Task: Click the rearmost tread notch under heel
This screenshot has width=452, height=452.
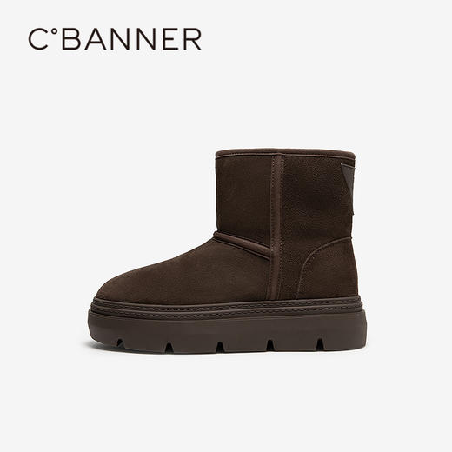Action: (x=320, y=344)
